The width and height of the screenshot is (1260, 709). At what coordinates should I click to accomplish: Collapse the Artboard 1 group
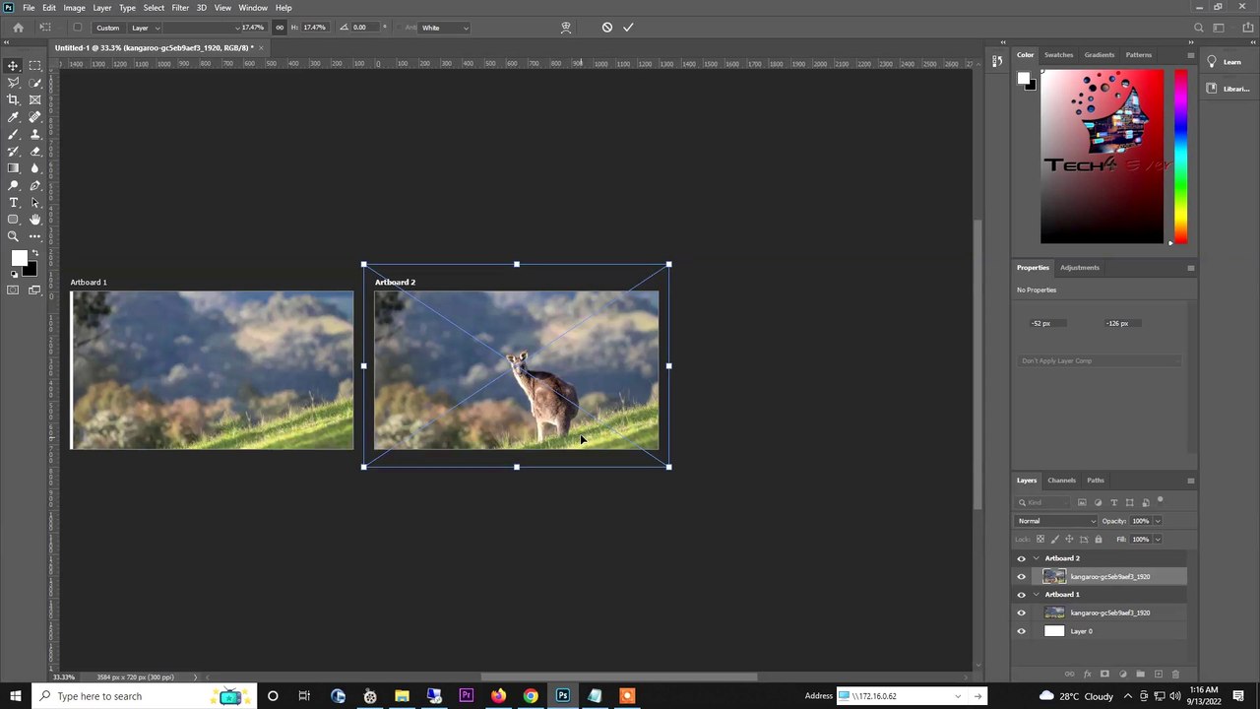(x=1036, y=595)
